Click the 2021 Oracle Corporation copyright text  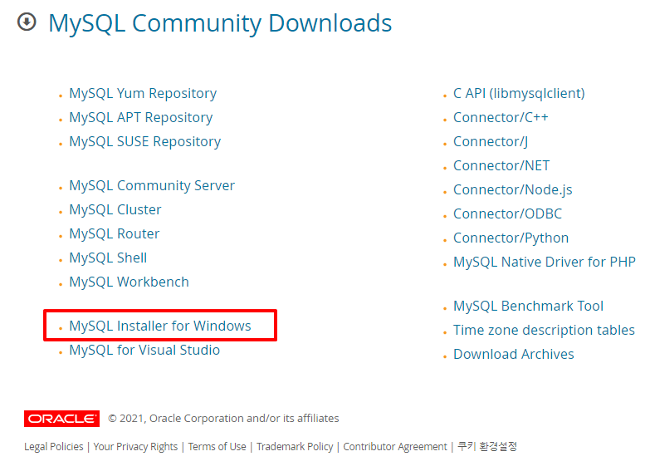tap(223, 419)
